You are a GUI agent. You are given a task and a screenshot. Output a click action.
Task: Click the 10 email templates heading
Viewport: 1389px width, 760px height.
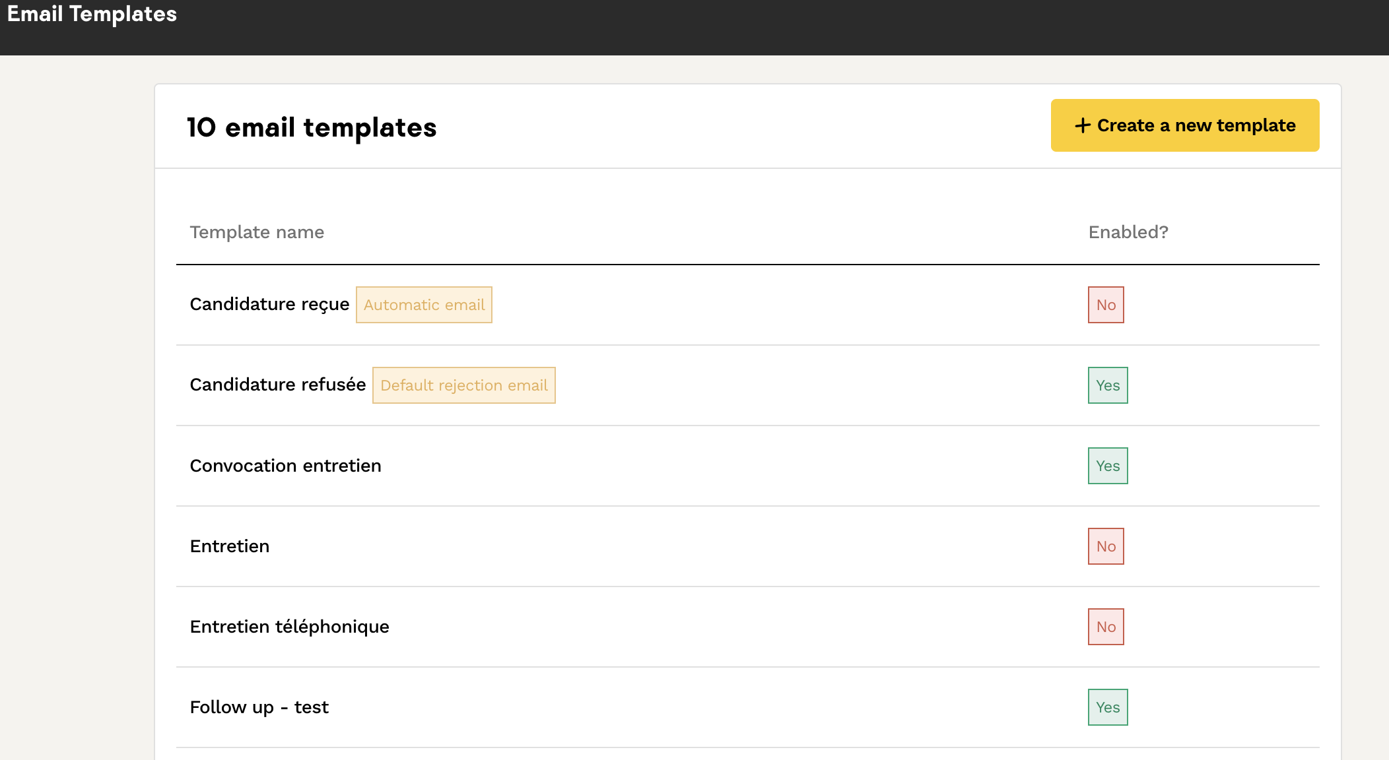coord(312,127)
